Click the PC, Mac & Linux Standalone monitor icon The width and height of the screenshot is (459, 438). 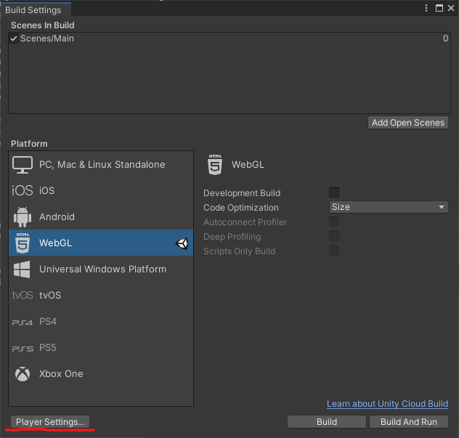pos(23,165)
